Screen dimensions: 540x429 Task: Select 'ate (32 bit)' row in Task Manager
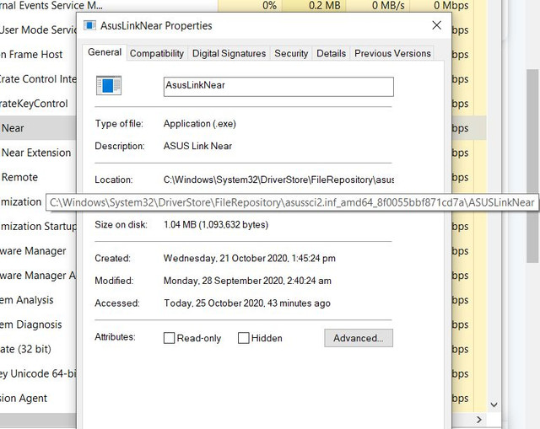click(38, 349)
